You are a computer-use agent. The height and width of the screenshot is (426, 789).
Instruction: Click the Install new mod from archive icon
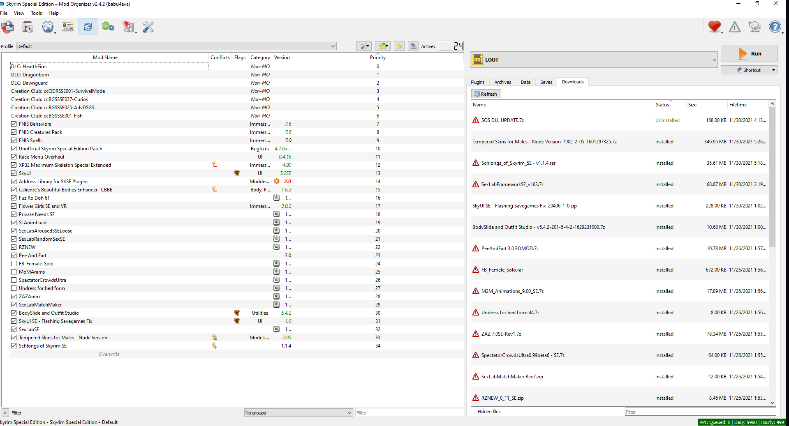click(x=28, y=27)
